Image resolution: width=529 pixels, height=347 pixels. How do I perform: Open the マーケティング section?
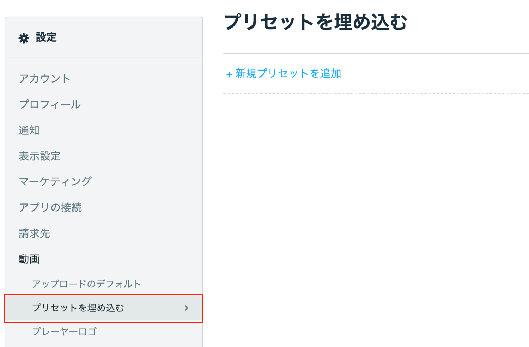coord(55,182)
